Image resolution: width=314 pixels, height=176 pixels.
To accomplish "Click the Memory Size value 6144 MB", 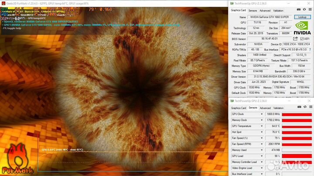I will click(258, 71).
